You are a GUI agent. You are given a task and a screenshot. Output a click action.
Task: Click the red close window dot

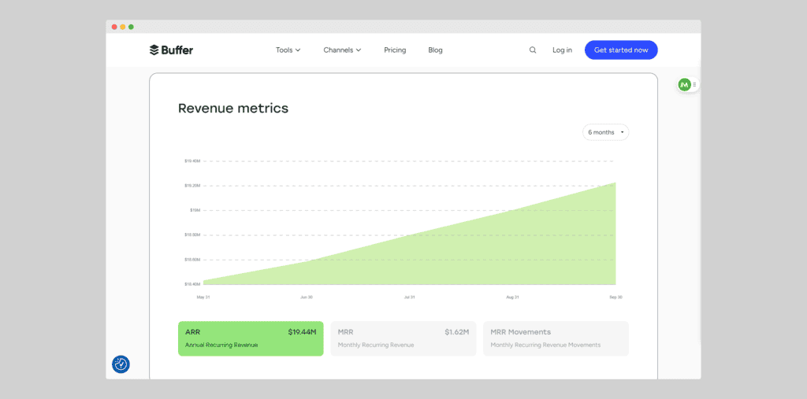[x=114, y=27]
